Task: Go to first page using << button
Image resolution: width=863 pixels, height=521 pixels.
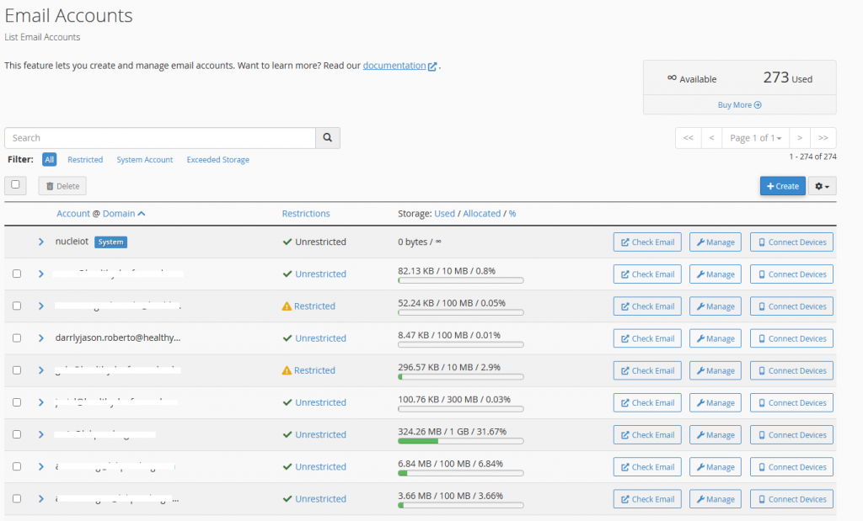Action: pyautogui.click(x=689, y=138)
